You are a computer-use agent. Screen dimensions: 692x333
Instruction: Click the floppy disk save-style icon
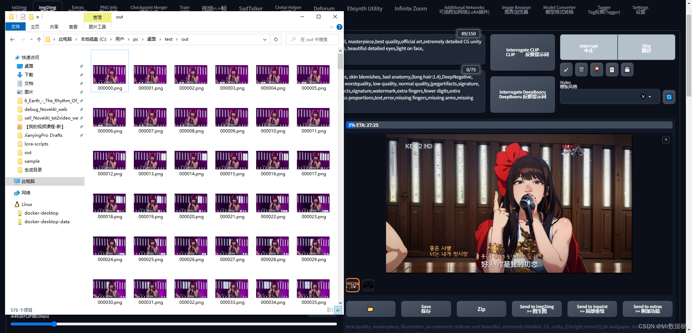click(627, 70)
